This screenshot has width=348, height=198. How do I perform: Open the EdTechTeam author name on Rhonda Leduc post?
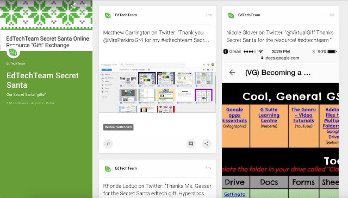(126, 168)
